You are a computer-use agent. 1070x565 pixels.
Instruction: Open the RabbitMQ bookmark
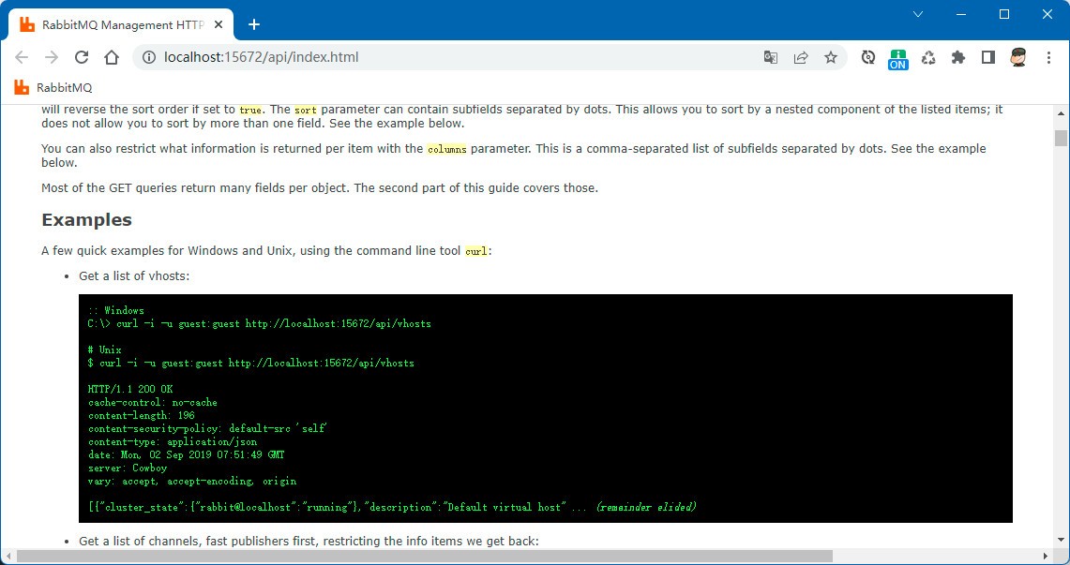[x=53, y=87]
